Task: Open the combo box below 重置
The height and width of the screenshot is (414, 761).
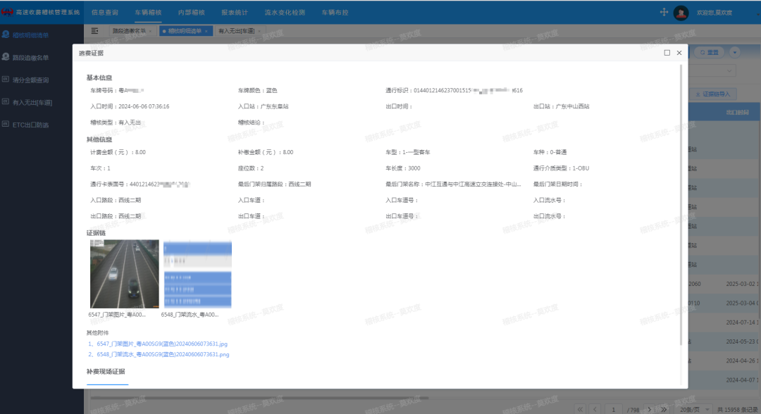Action: [712, 71]
